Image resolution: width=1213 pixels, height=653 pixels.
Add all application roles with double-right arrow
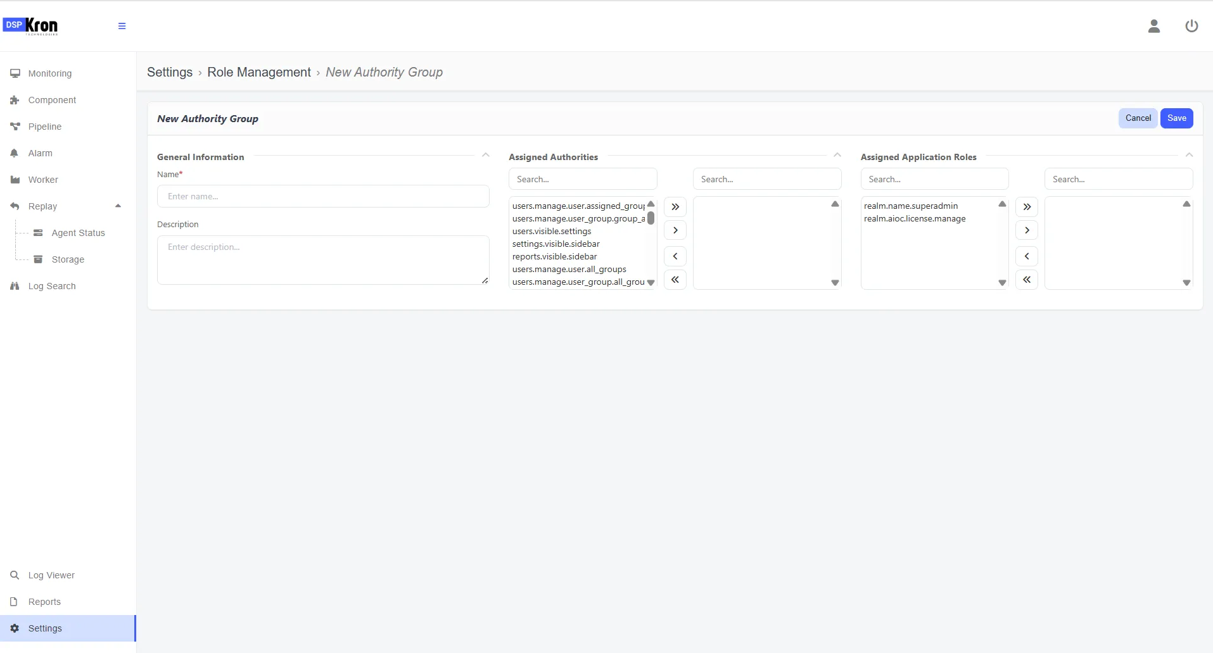coord(1027,207)
